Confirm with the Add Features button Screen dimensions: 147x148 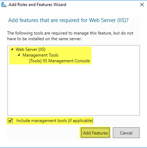[x=95, y=133]
